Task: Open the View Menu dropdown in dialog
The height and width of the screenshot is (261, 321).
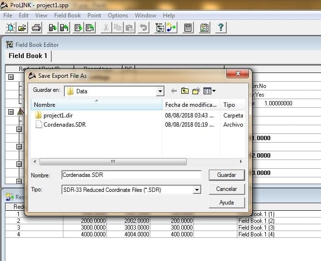Action: 209,91
